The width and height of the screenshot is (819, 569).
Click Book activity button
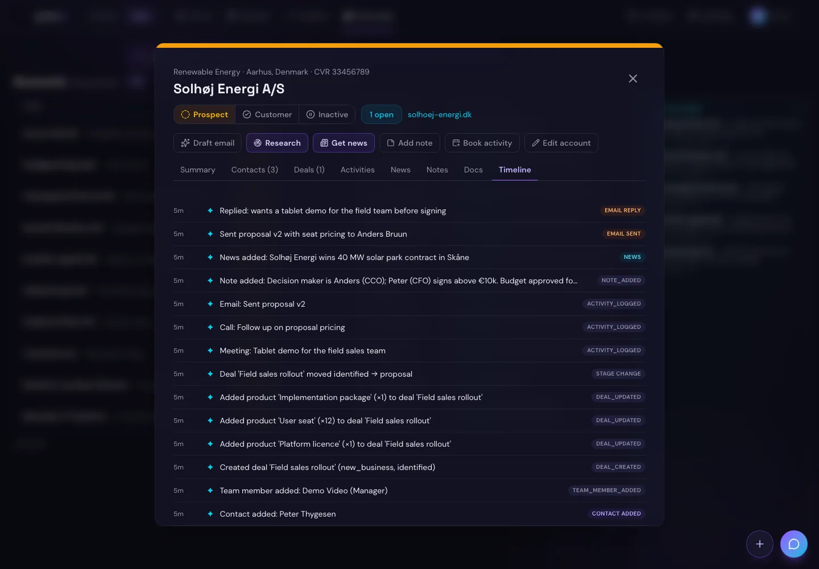[x=482, y=143]
